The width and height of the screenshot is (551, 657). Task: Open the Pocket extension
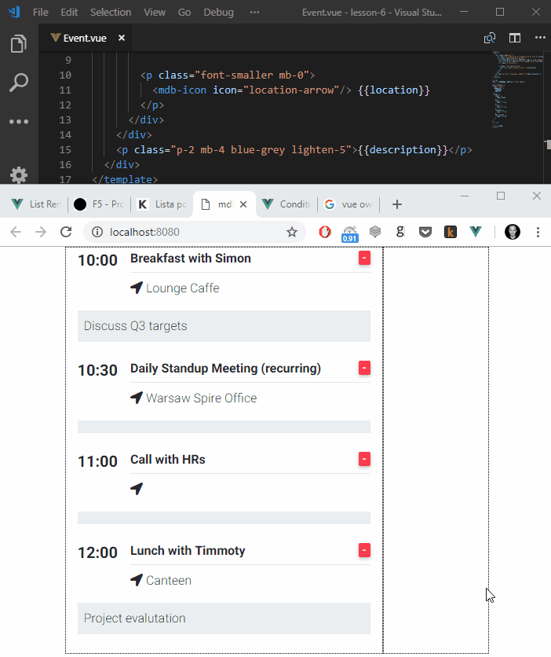click(425, 232)
